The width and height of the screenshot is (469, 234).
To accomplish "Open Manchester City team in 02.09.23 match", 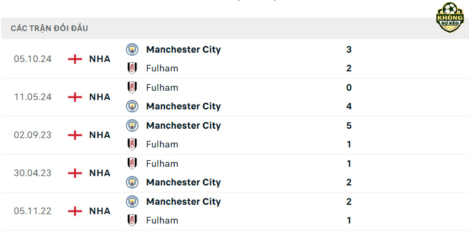I will pos(183,126).
